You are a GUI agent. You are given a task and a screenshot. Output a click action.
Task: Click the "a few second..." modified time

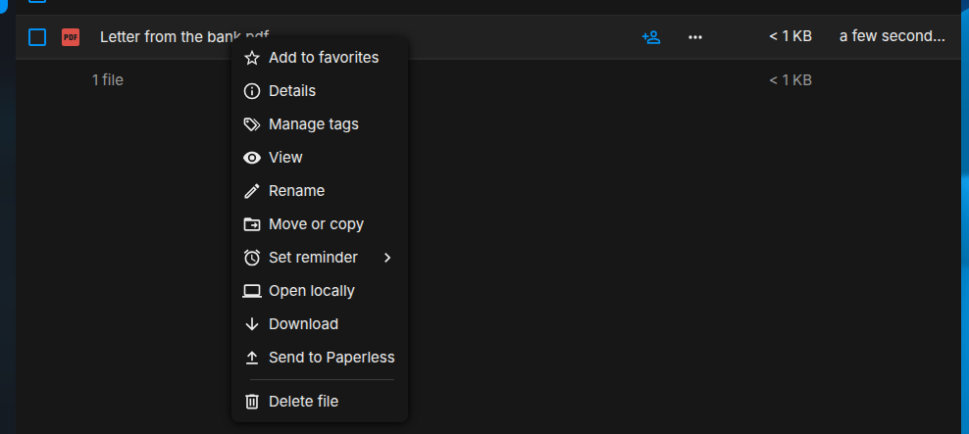click(x=892, y=36)
